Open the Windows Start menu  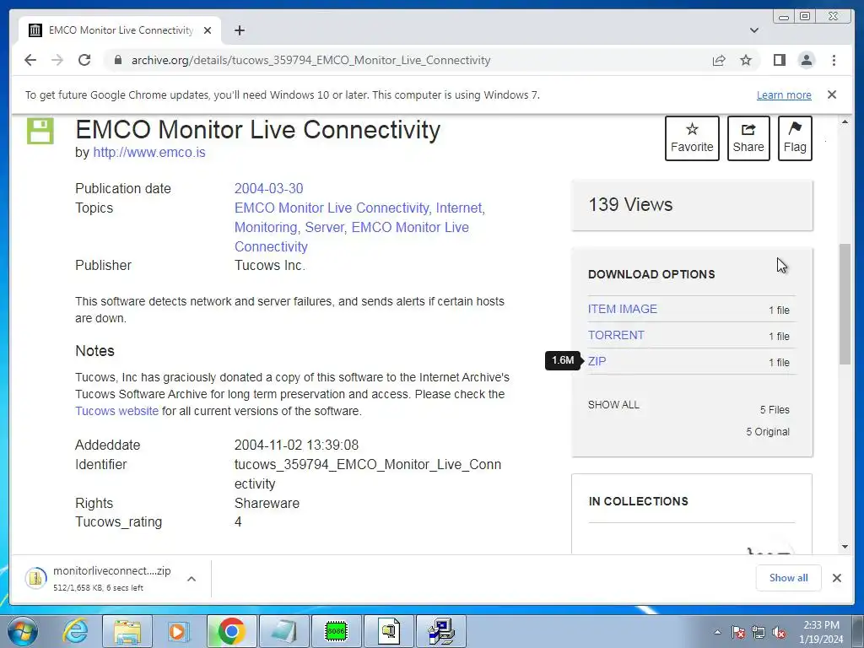point(23,631)
